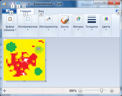The width and height of the screenshot is (122, 96).
Task: Switch to the Главная tab
Action: (26, 11)
